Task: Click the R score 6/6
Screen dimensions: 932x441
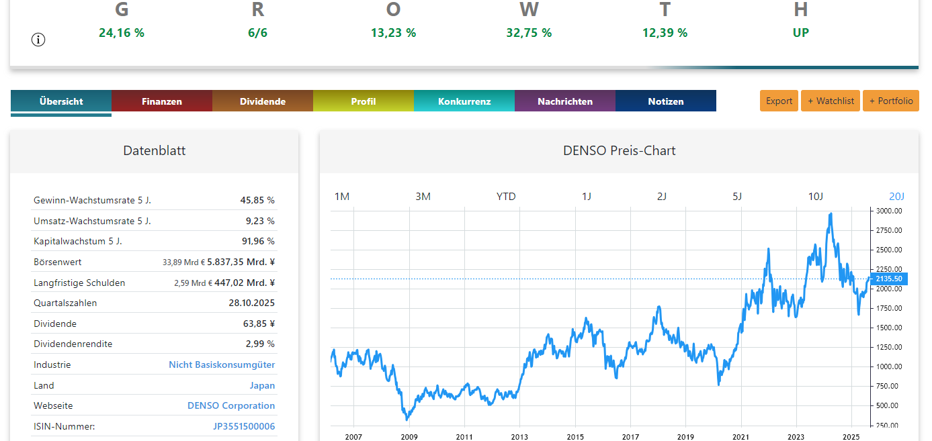Action: 257,32
